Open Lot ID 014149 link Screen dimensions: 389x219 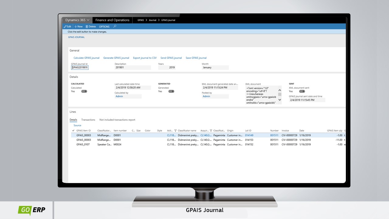coord(249,135)
